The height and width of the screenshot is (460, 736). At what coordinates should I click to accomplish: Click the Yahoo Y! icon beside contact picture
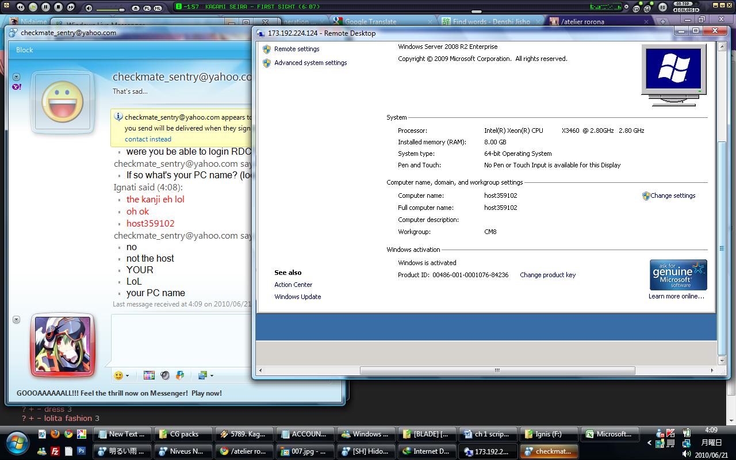tap(17, 87)
